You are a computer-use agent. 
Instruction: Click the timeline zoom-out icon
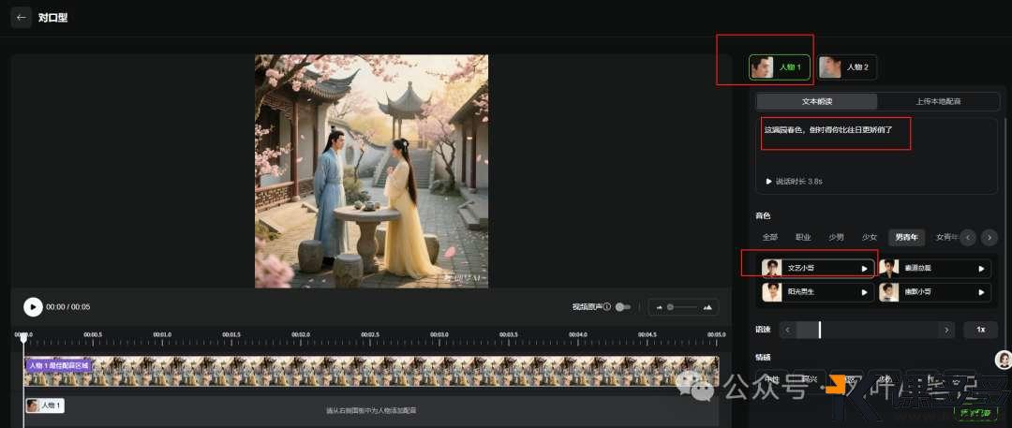coord(660,307)
